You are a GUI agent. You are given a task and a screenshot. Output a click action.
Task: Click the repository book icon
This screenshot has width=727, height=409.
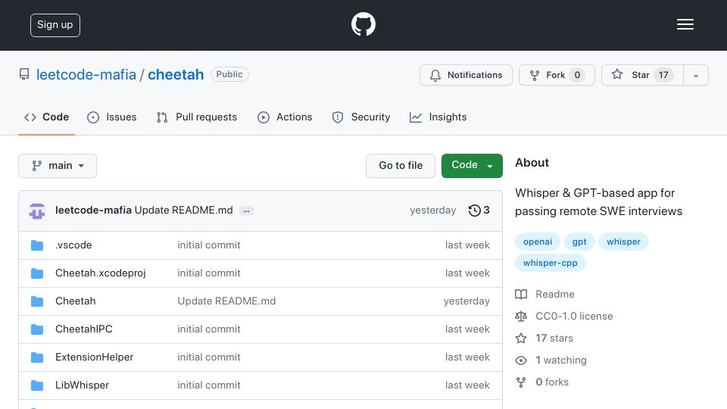click(24, 74)
